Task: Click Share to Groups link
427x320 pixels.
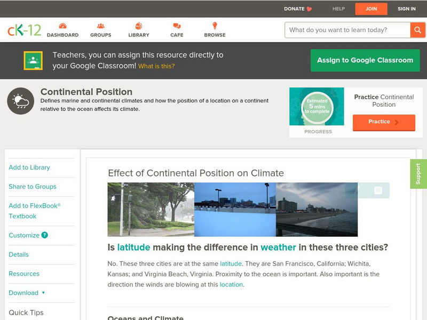Action: point(33,186)
